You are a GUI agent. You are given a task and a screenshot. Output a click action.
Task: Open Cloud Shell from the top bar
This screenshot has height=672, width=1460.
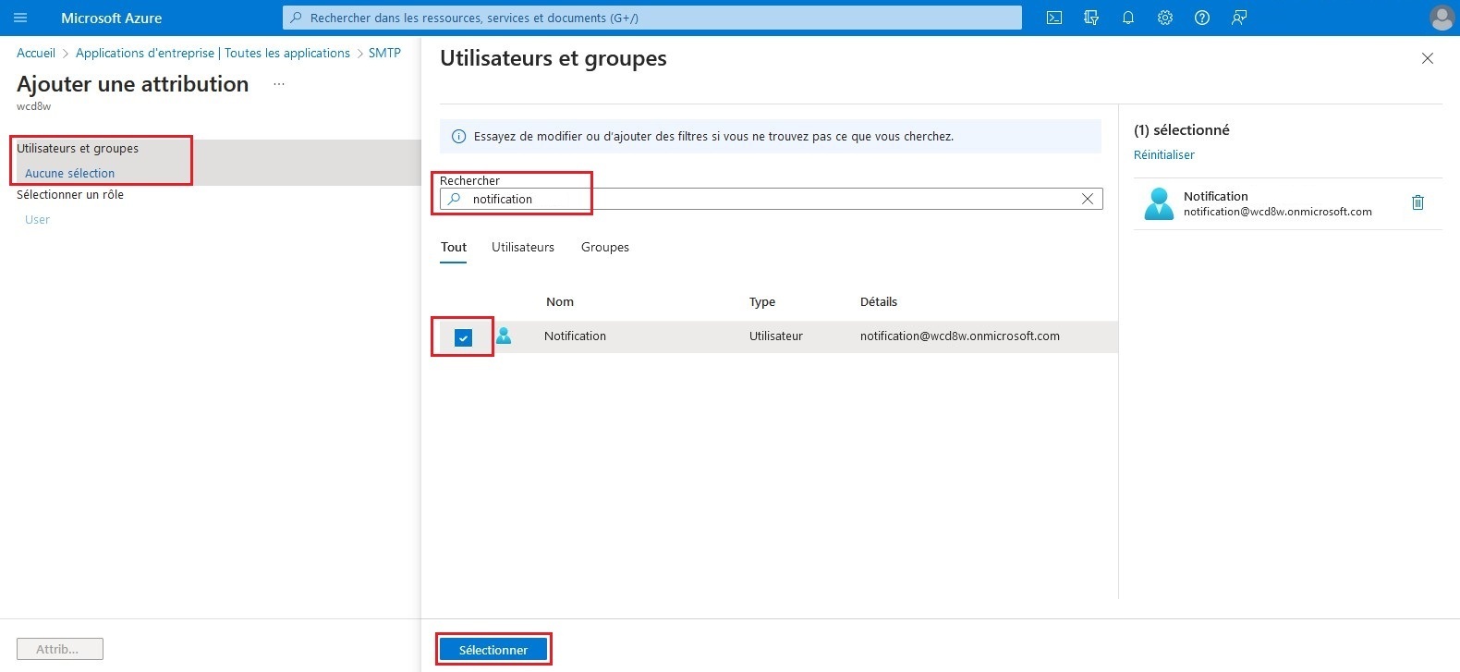(1054, 18)
